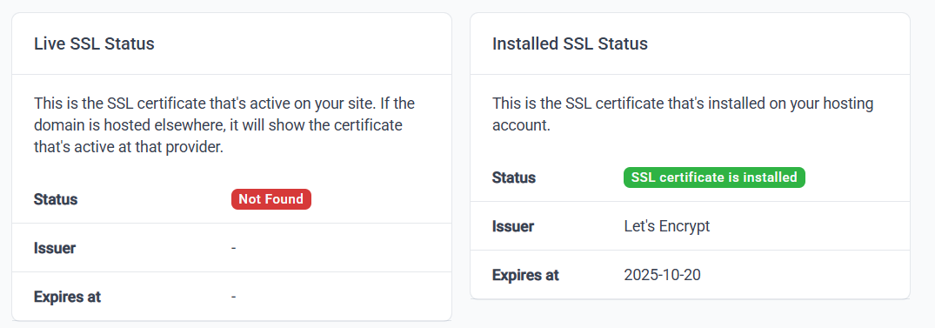Click the dash value beside Live SSL Expires at
The width and height of the screenshot is (935, 328).
tap(234, 297)
